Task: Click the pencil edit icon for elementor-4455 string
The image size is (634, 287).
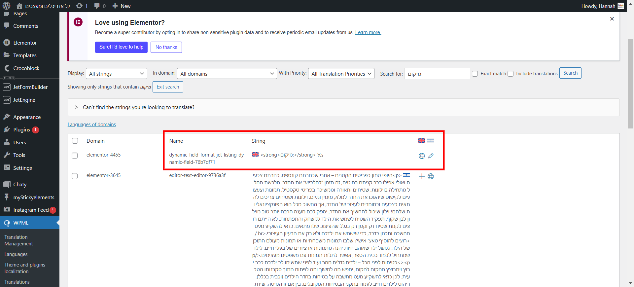Action: pyautogui.click(x=431, y=156)
